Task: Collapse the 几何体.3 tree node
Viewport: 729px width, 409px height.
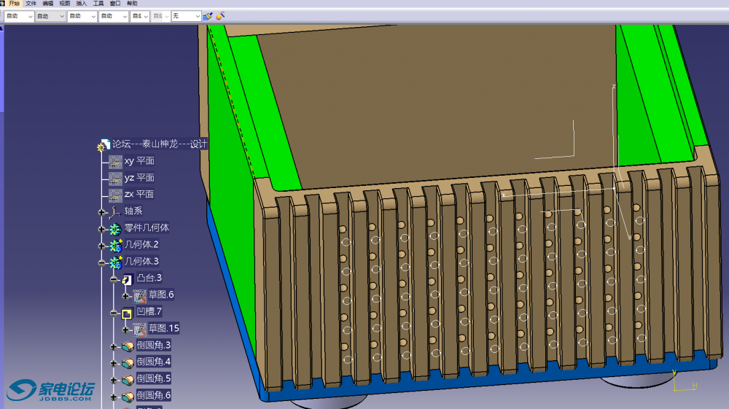Action: [x=102, y=262]
